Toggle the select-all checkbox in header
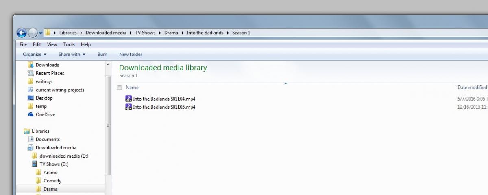Image resolution: width=488 pixels, height=195 pixels. pos(119,87)
